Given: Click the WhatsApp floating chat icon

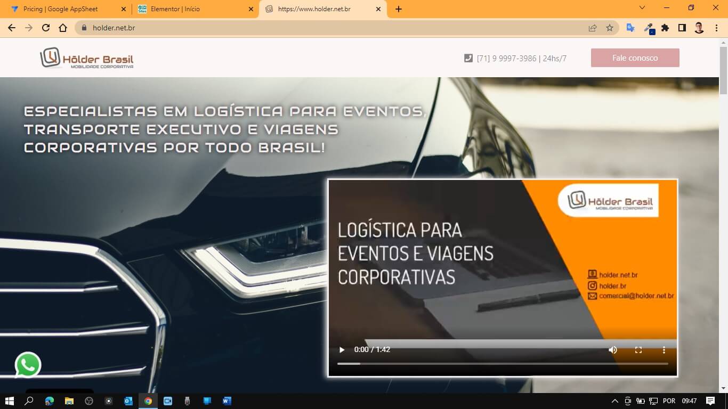Looking at the screenshot, I should (x=28, y=365).
